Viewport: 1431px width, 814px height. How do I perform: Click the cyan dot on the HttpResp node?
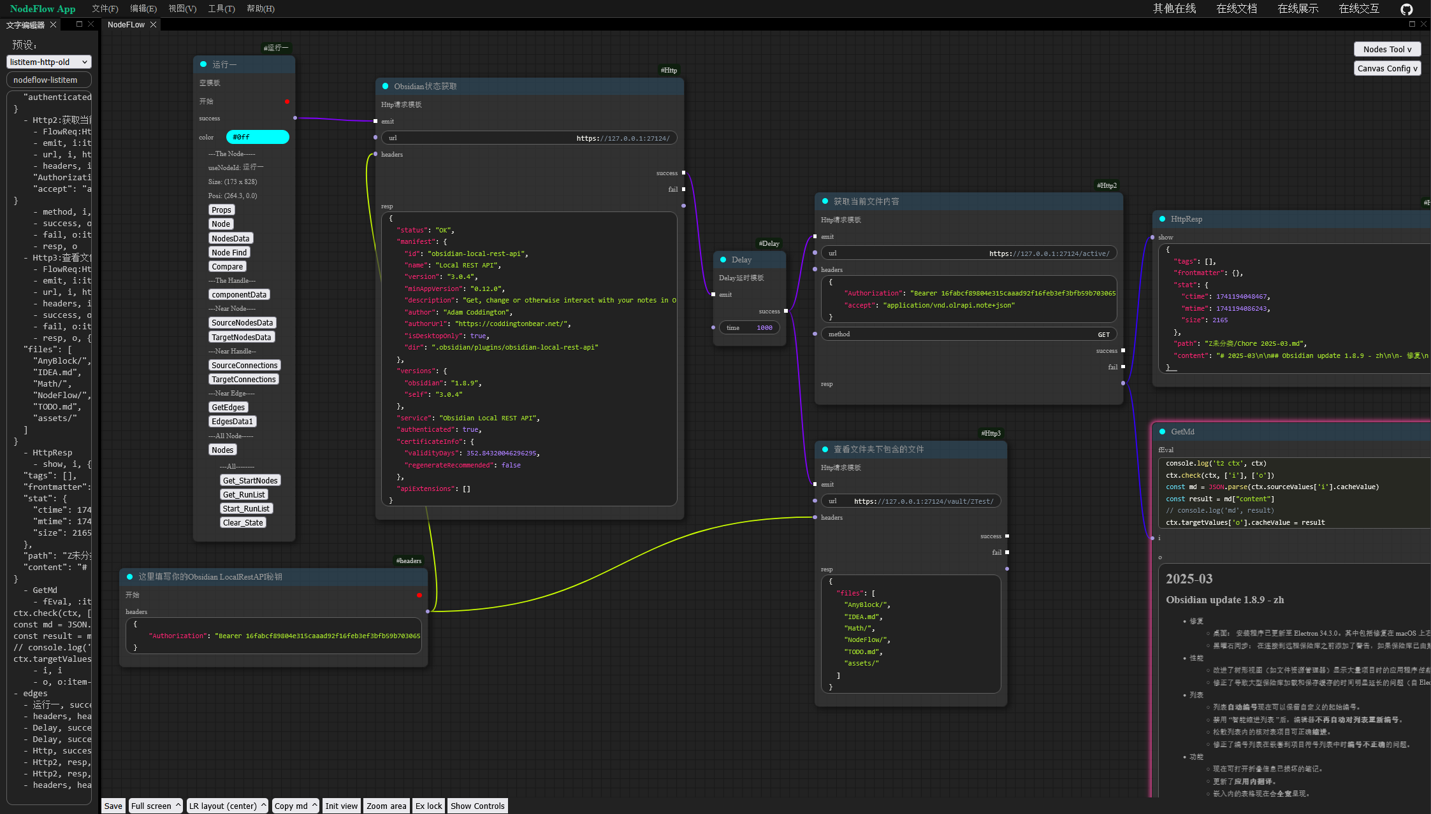click(1162, 219)
